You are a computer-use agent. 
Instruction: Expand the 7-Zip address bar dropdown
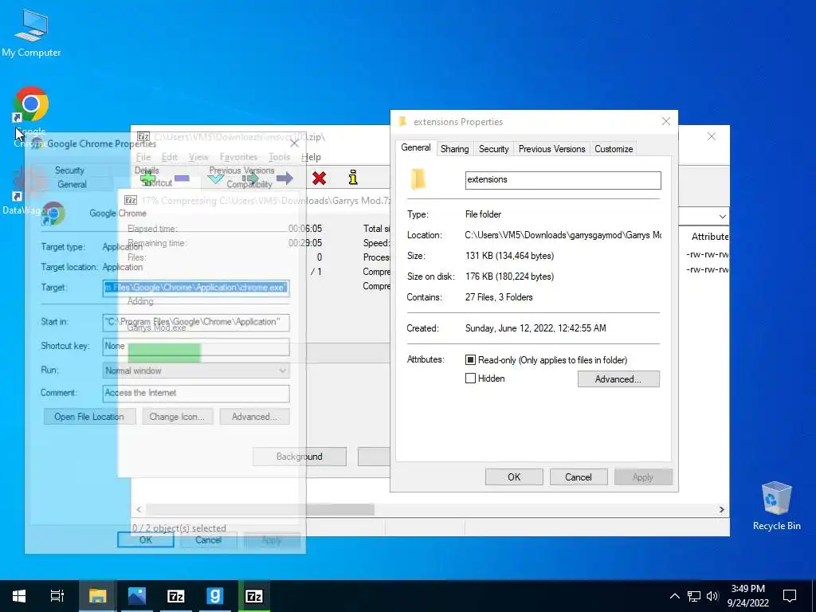click(722, 216)
